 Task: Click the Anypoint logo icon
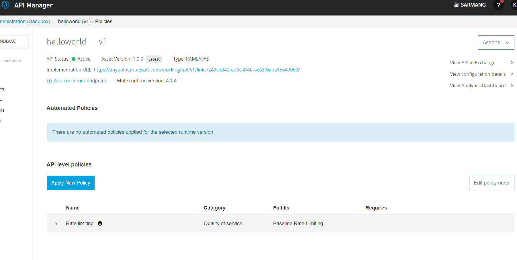pos(5,5)
